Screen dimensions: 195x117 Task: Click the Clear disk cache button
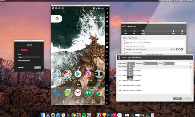coord(37,67)
